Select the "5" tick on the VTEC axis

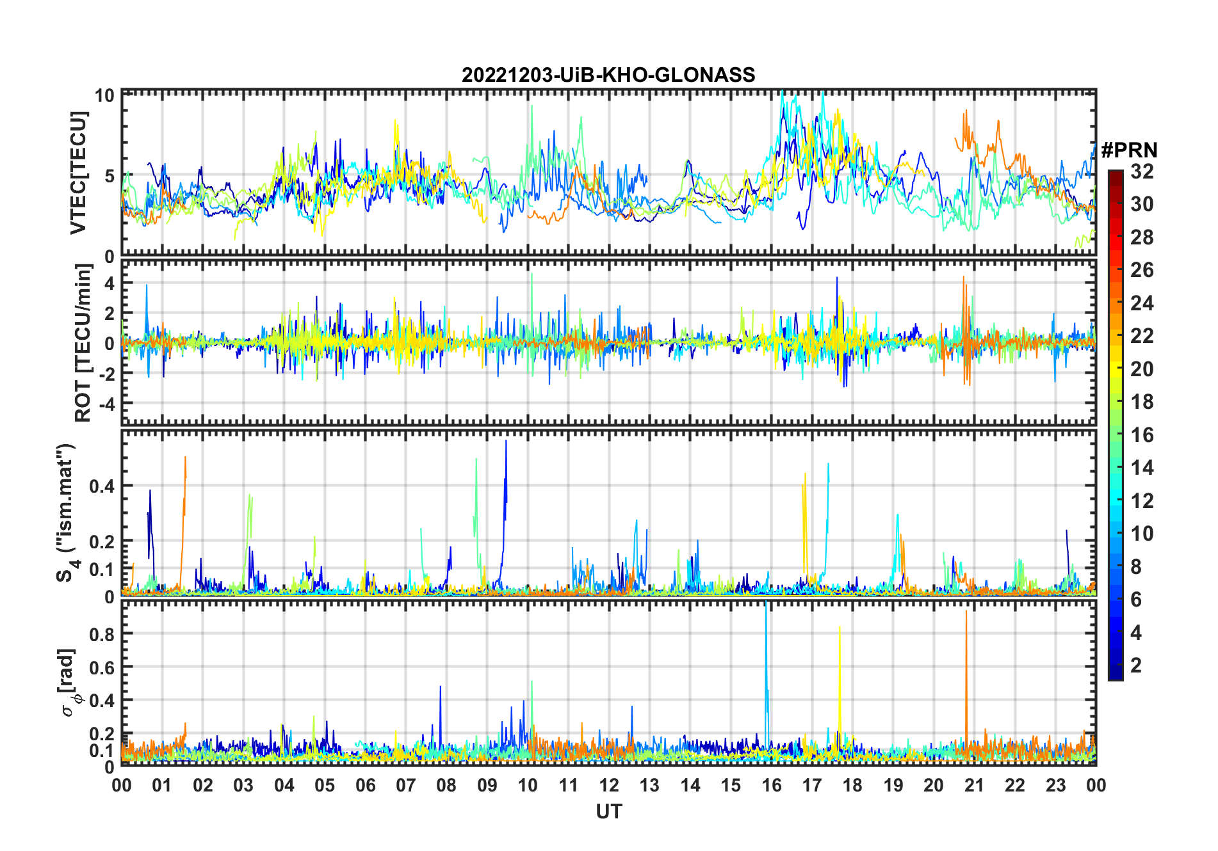pos(109,175)
